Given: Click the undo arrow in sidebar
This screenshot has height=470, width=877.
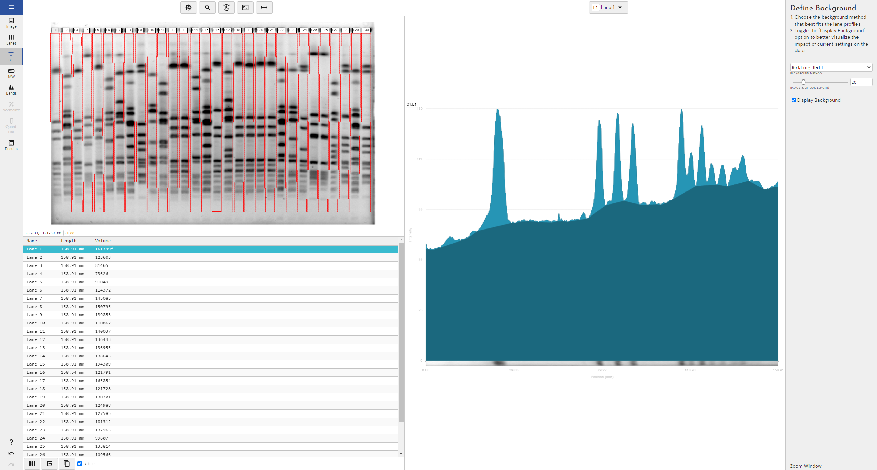Looking at the screenshot, I should pos(11,453).
